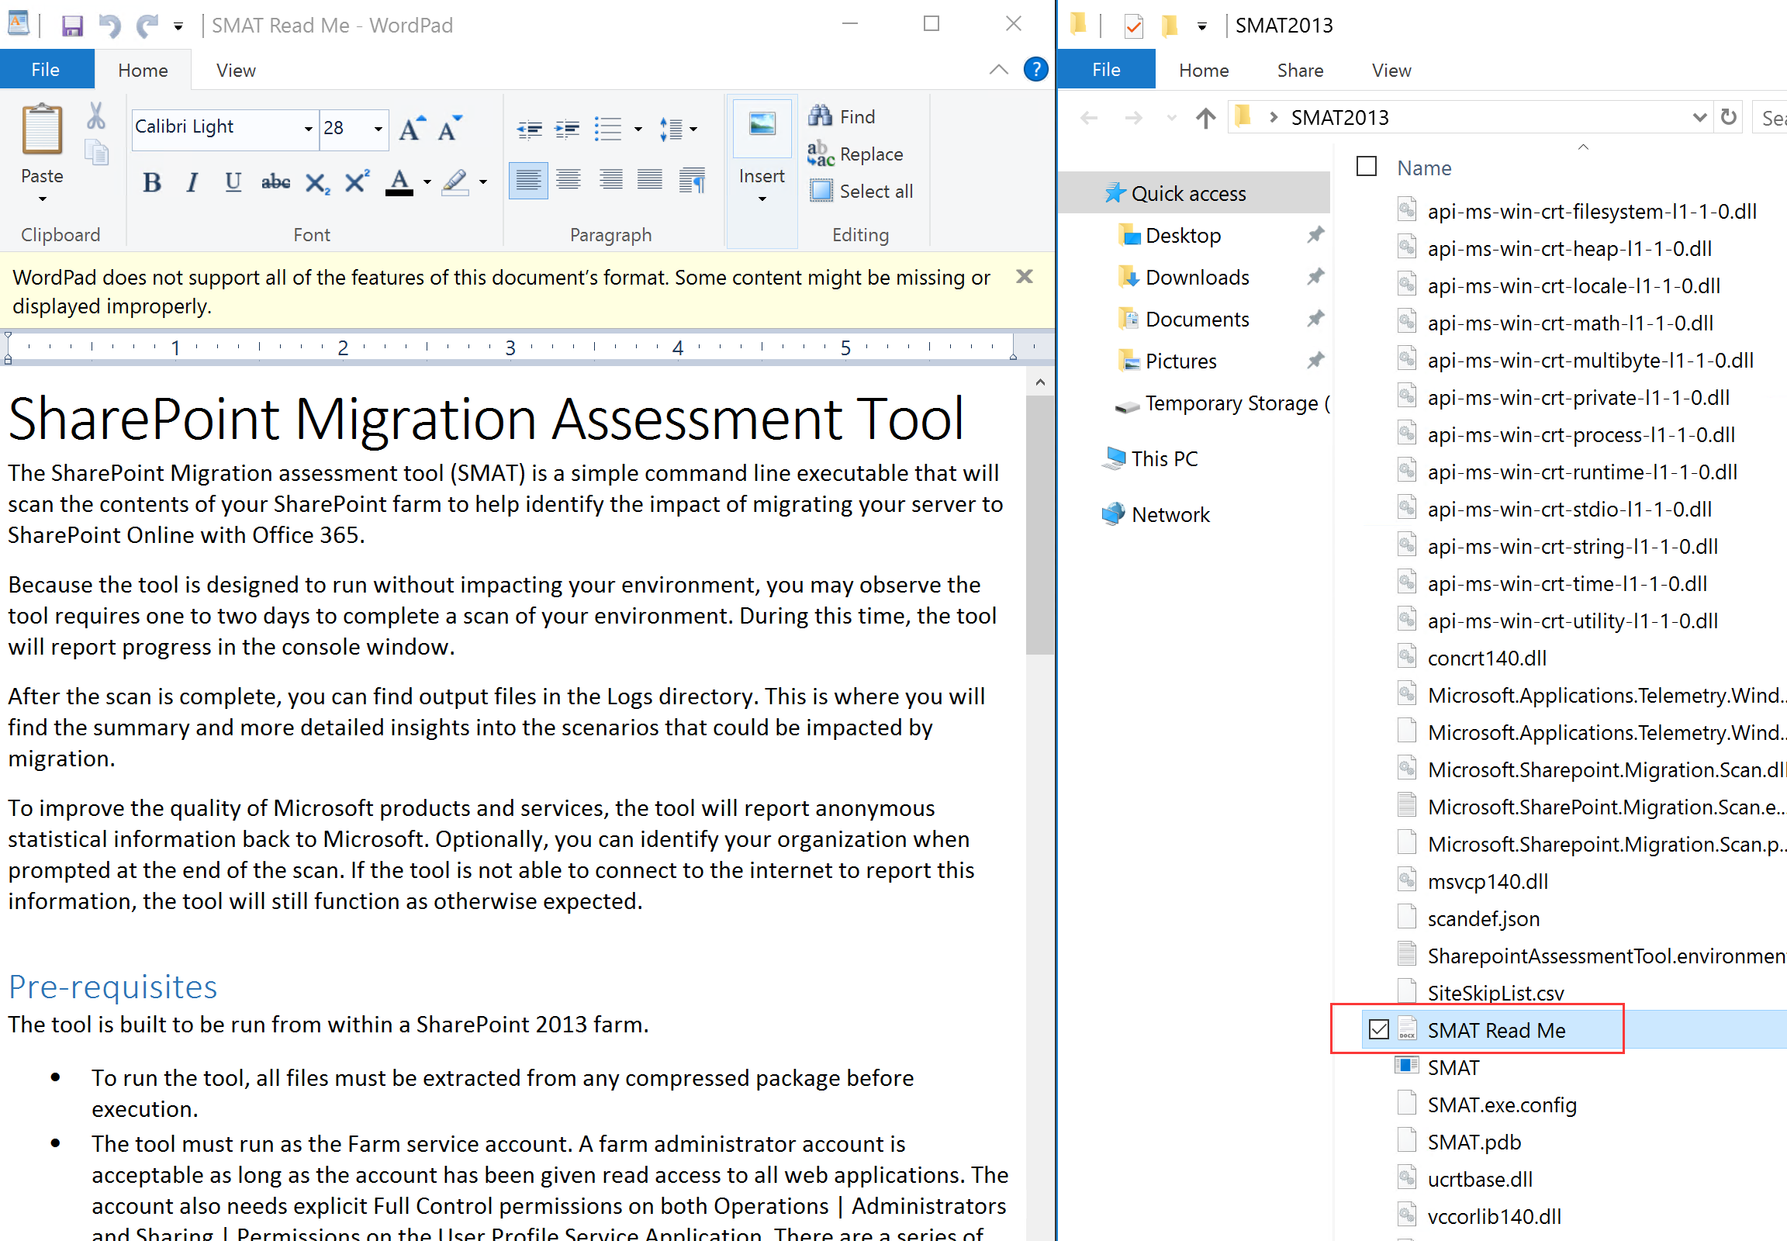Toggle Superscript formatting
Viewport: 1787px width, 1241px height.
[x=357, y=181]
